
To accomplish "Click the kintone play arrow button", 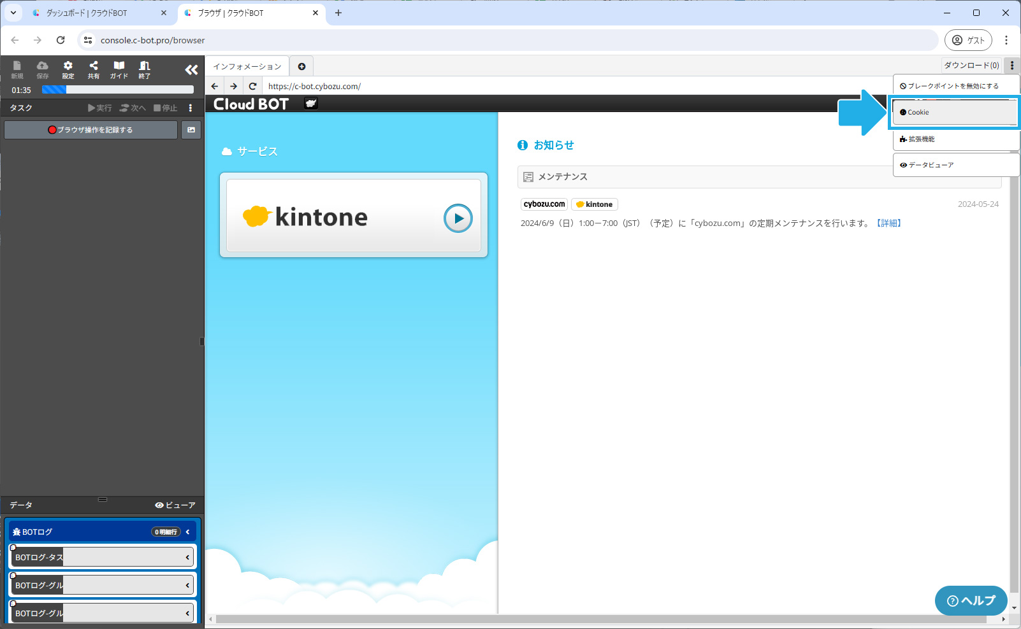I will click(458, 218).
